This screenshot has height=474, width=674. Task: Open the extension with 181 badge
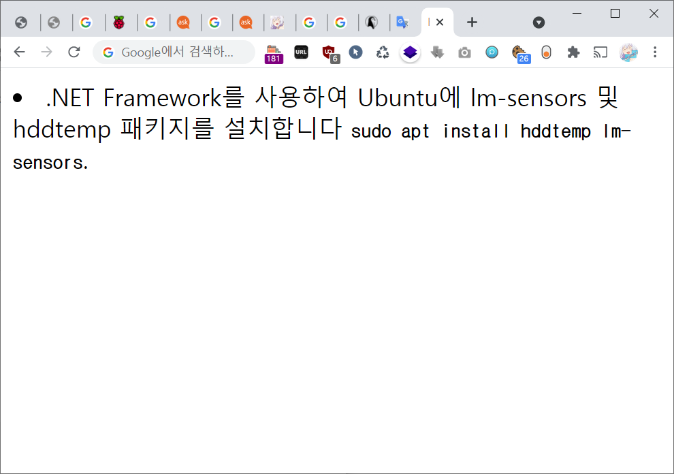[274, 53]
